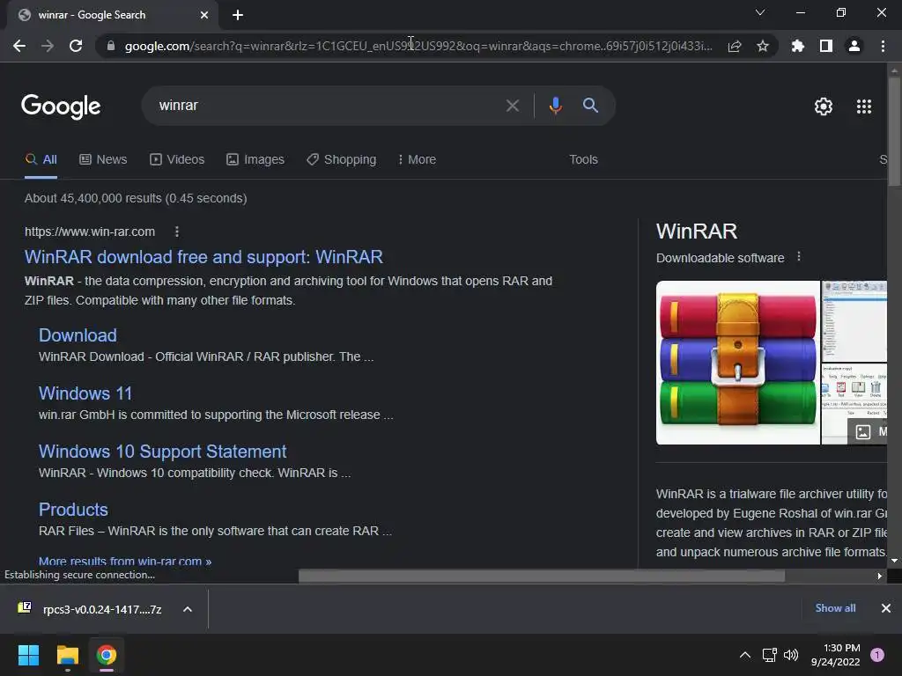Switch to Videos tab

177,160
